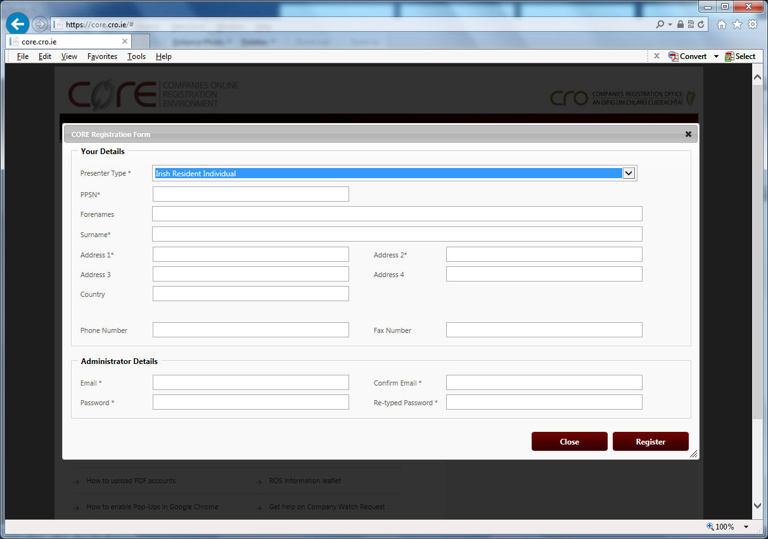Click the Surname input field
Image resolution: width=768 pixels, height=539 pixels.
click(397, 234)
